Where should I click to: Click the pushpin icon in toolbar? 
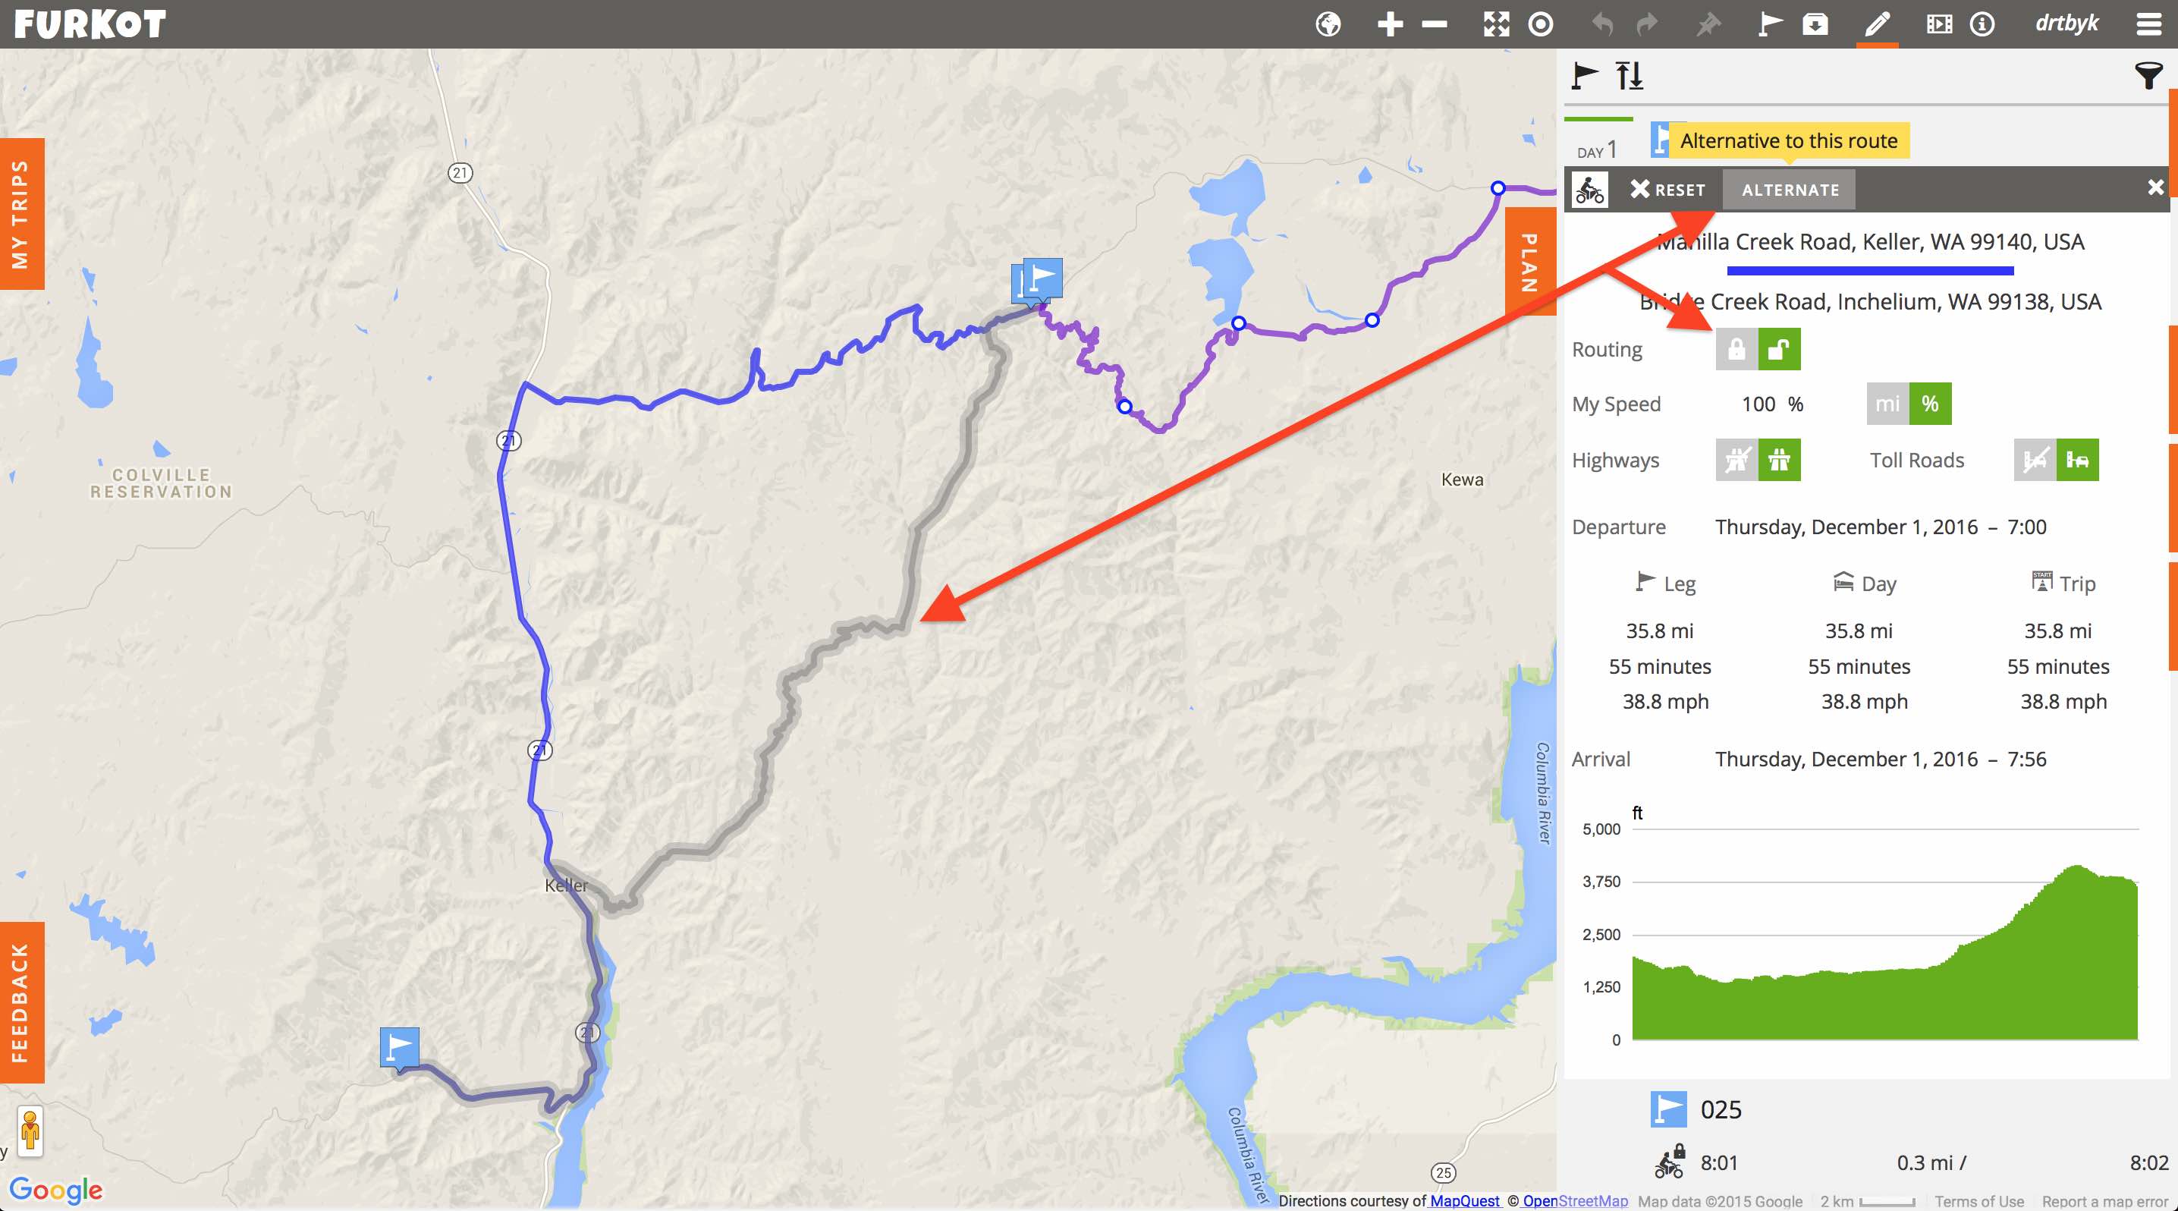point(1708,24)
